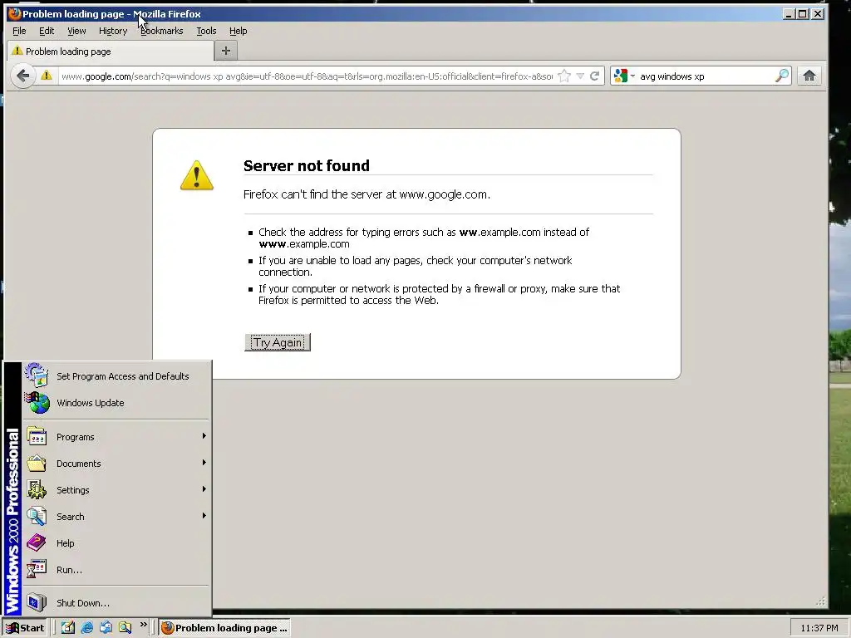Click in the URL address field
851x638 pixels.
pos(307,76)
